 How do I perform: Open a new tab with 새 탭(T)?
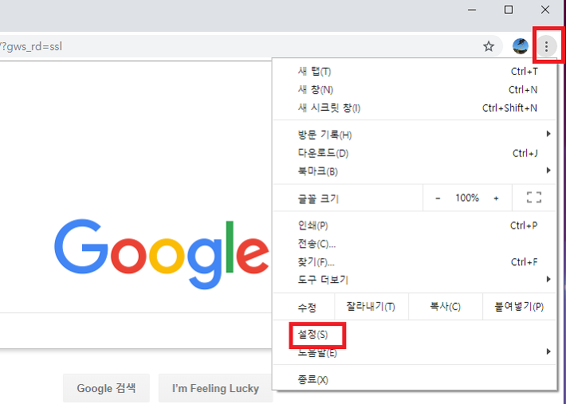pyautogui.click(x=415, y=72)
